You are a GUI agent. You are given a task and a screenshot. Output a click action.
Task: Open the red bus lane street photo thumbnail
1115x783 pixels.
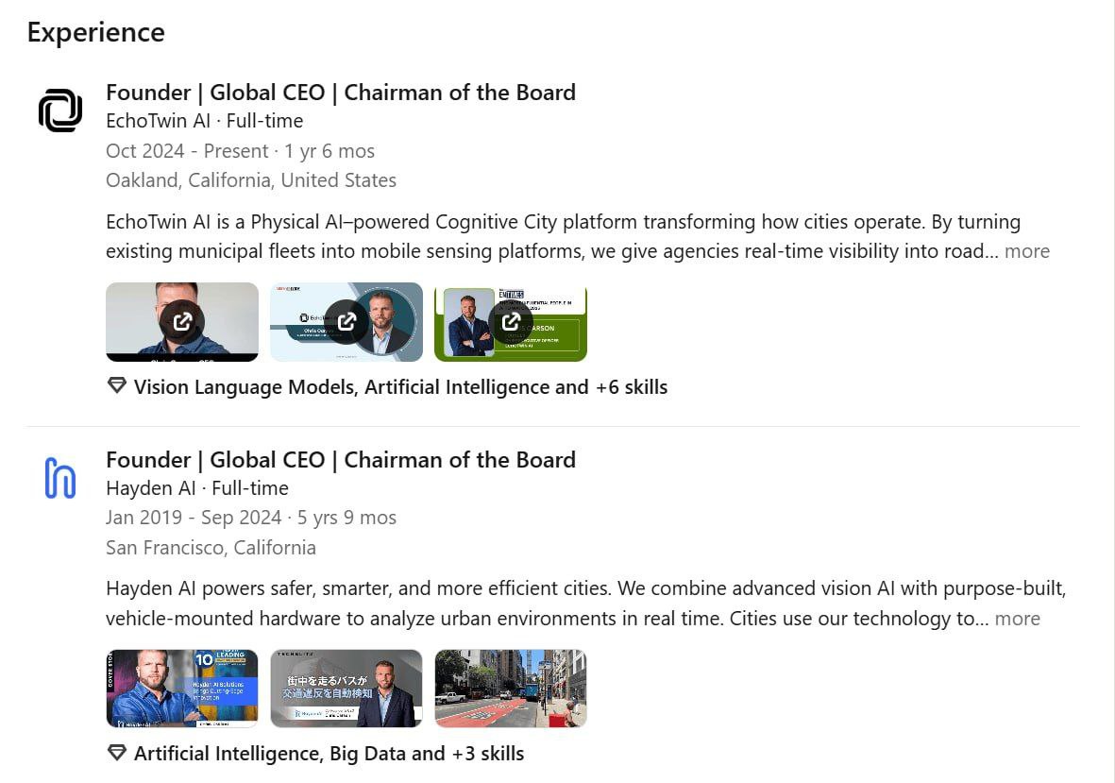511,689
